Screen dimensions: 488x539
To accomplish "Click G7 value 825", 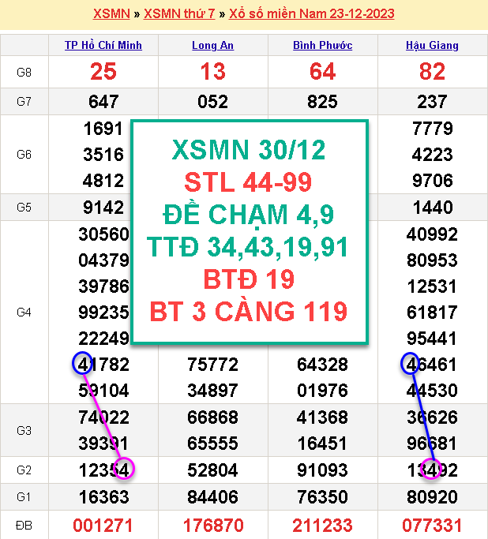I will point(323,102).
